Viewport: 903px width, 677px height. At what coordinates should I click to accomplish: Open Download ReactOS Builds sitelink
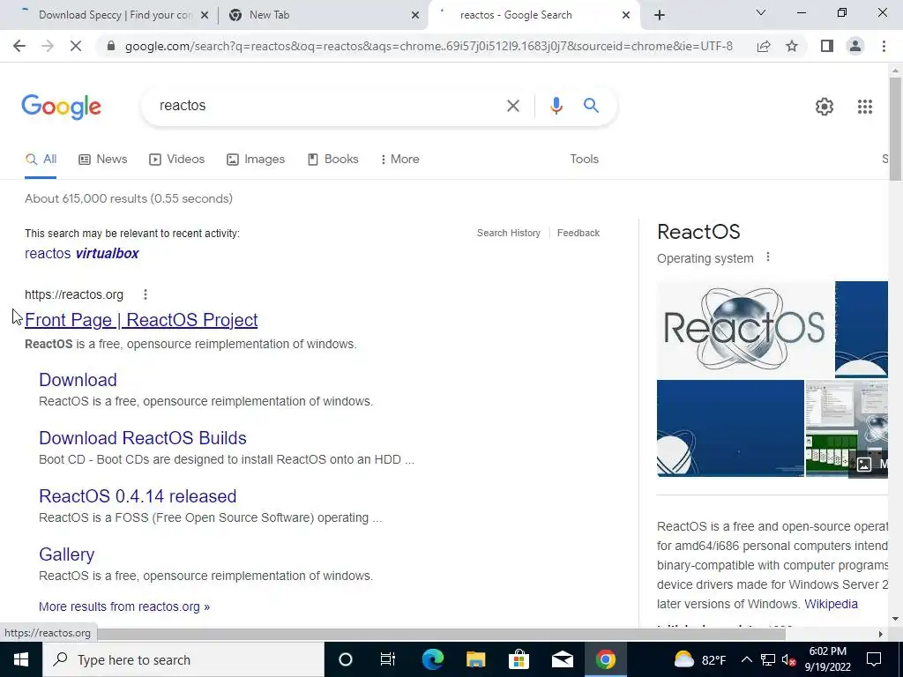coord(142,438)
